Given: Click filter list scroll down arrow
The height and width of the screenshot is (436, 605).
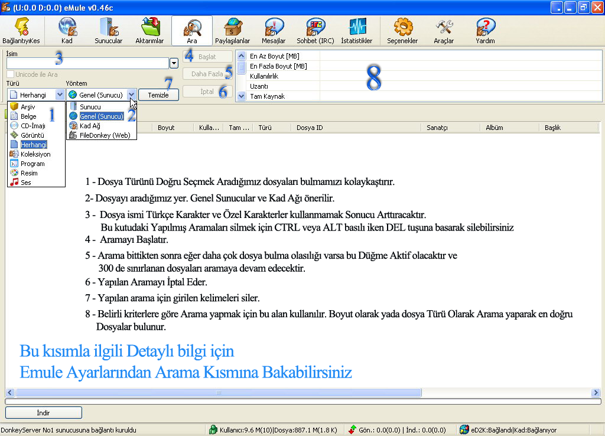Looking at the screenshot, I should (x=241, y=96).
